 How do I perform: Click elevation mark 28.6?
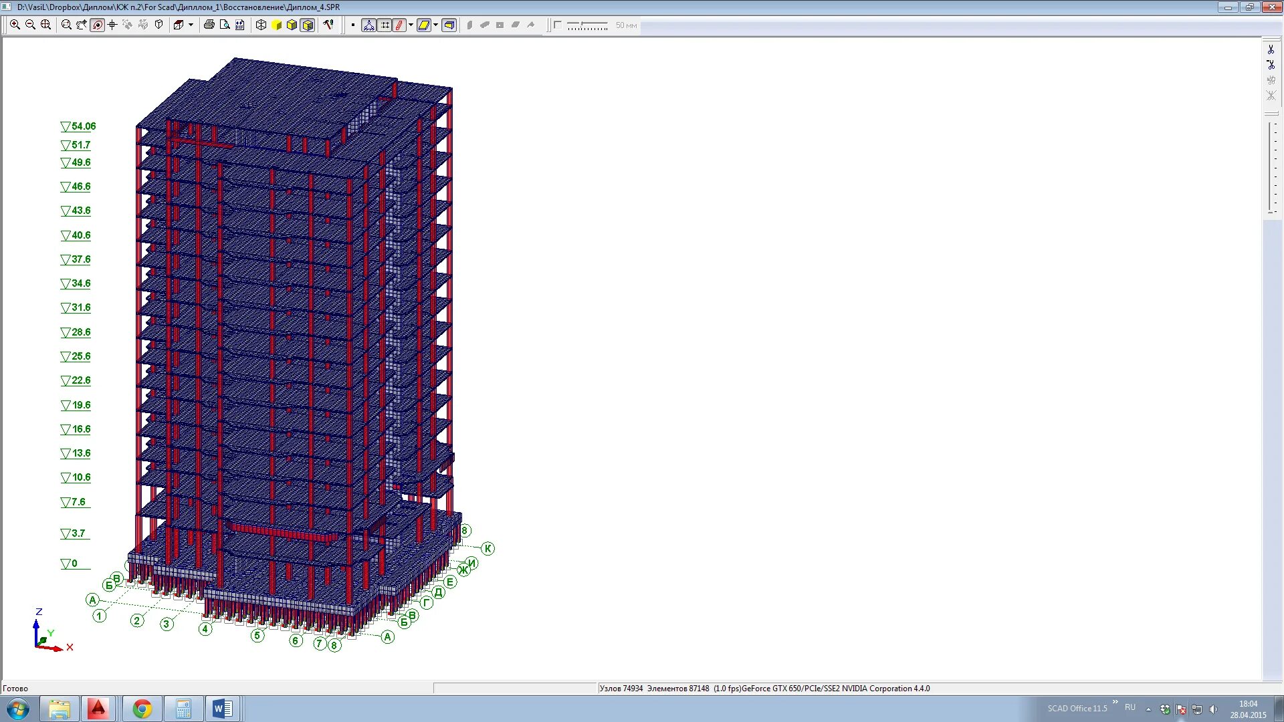click(x=76, y=332)
